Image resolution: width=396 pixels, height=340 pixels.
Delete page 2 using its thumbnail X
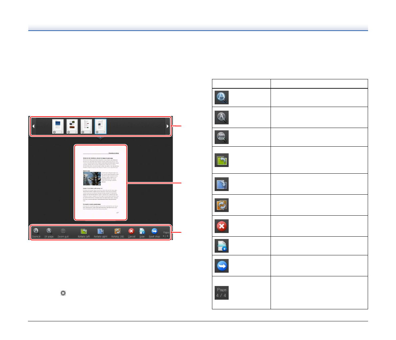tap(69, 132)
